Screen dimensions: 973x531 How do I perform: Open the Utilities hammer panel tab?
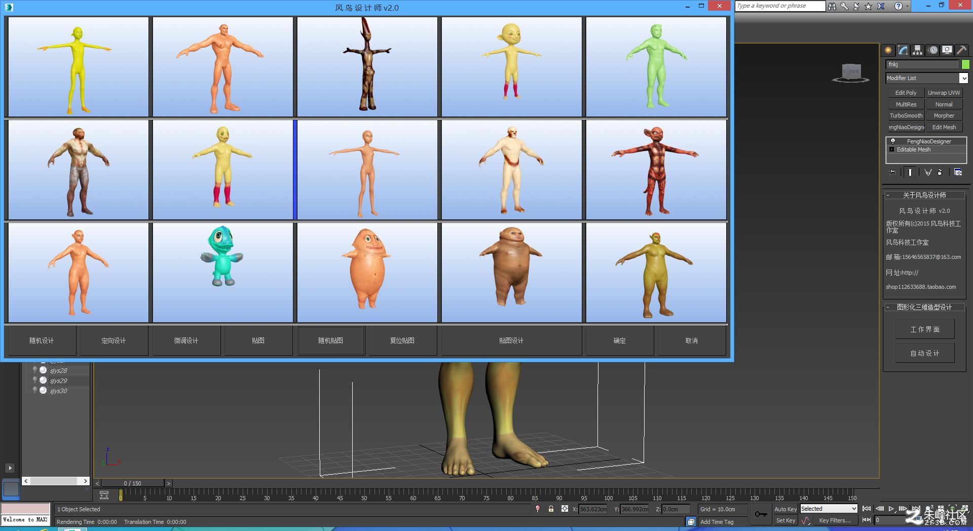pos(961,50)
